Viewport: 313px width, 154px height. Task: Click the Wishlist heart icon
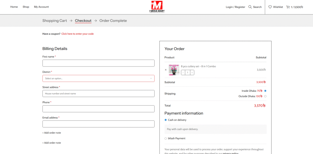[x=270, y=7]
